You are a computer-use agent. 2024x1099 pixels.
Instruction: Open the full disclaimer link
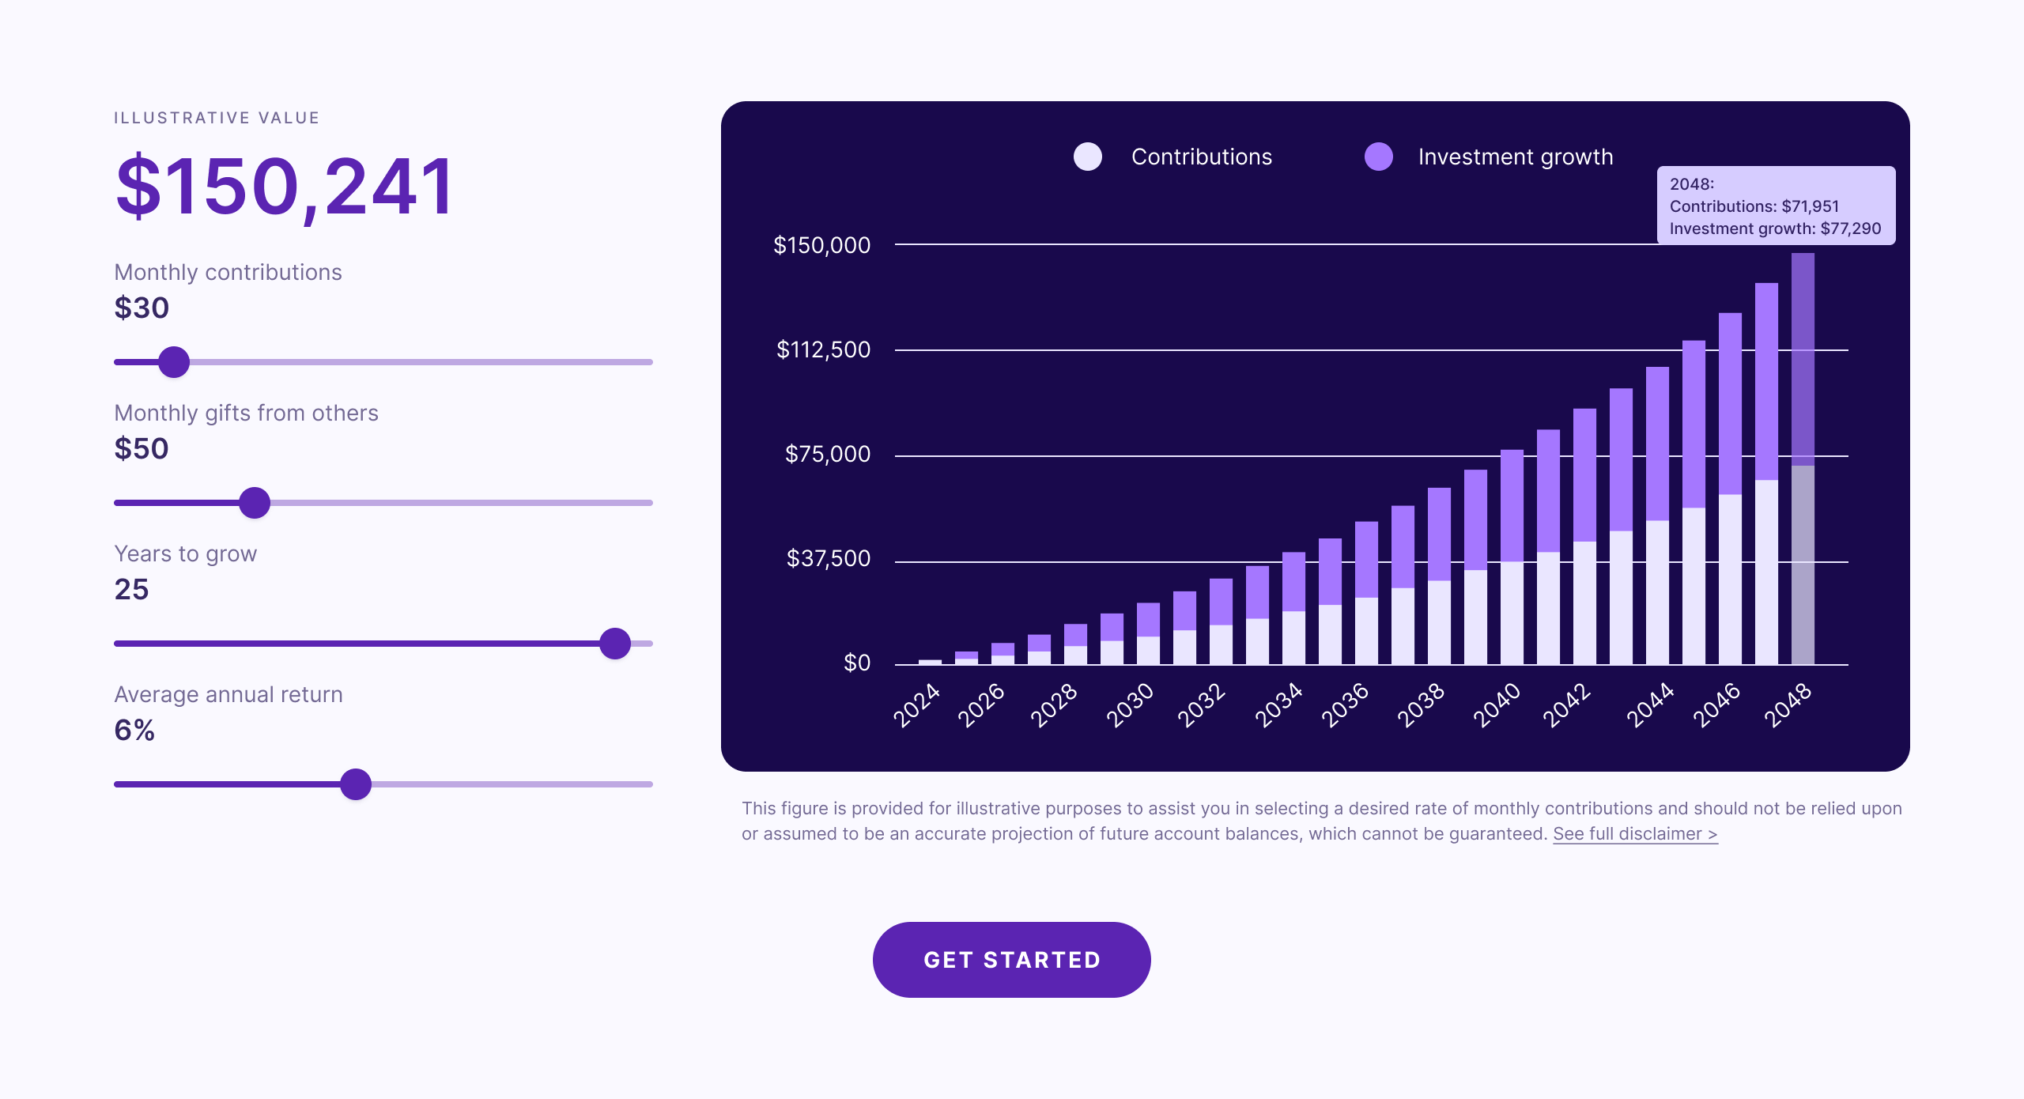coord(1634,833)
